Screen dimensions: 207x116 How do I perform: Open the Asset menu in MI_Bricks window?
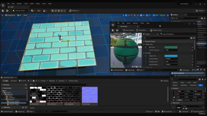point(128,23)
